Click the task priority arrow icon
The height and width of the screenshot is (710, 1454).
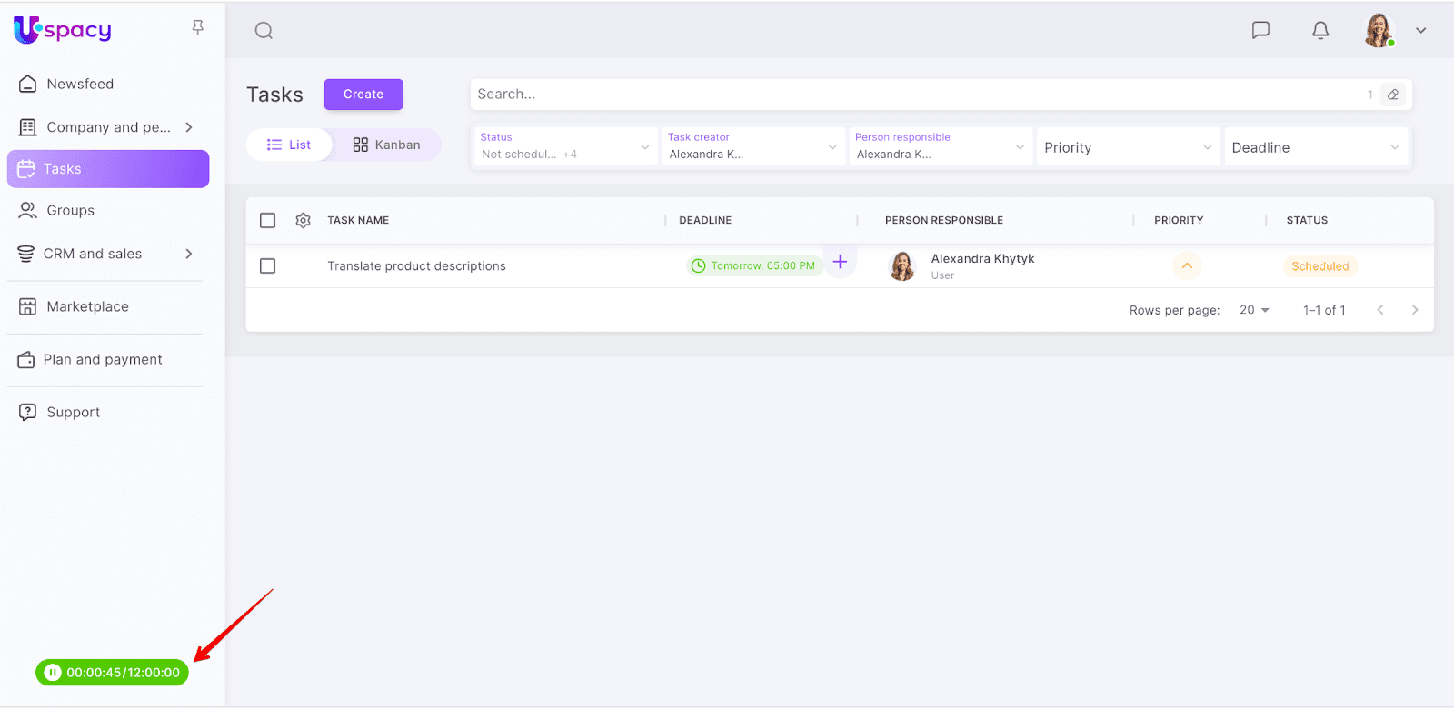1187,266
